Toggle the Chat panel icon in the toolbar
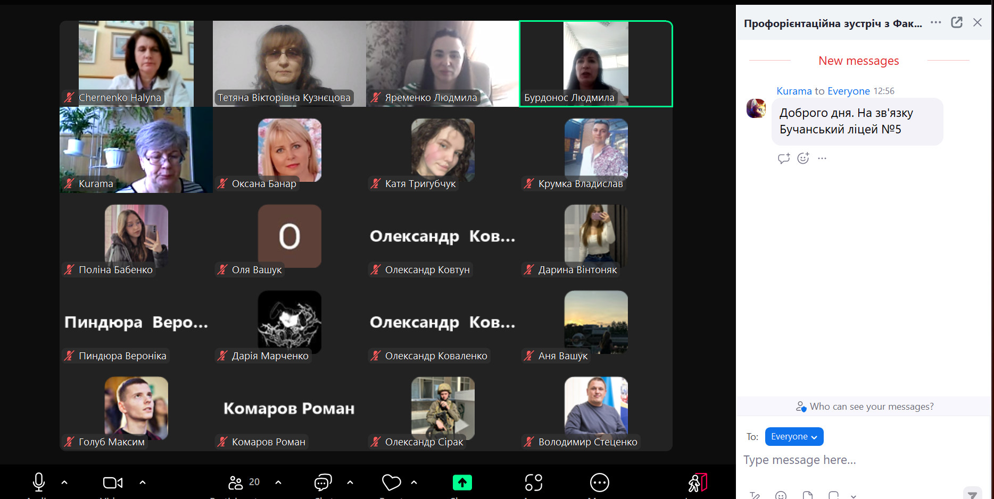Screen dimensions: 994x499 point(323,483)
